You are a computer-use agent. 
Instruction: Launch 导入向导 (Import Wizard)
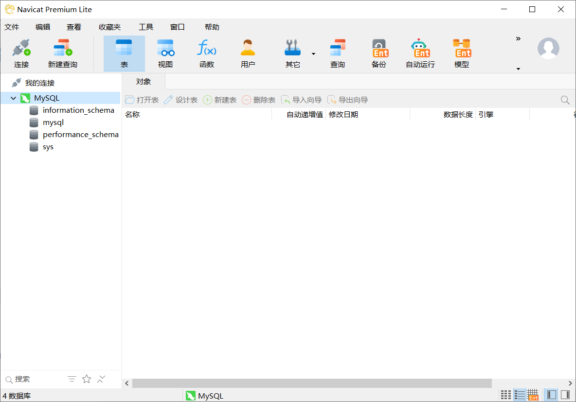coord(301,100)
